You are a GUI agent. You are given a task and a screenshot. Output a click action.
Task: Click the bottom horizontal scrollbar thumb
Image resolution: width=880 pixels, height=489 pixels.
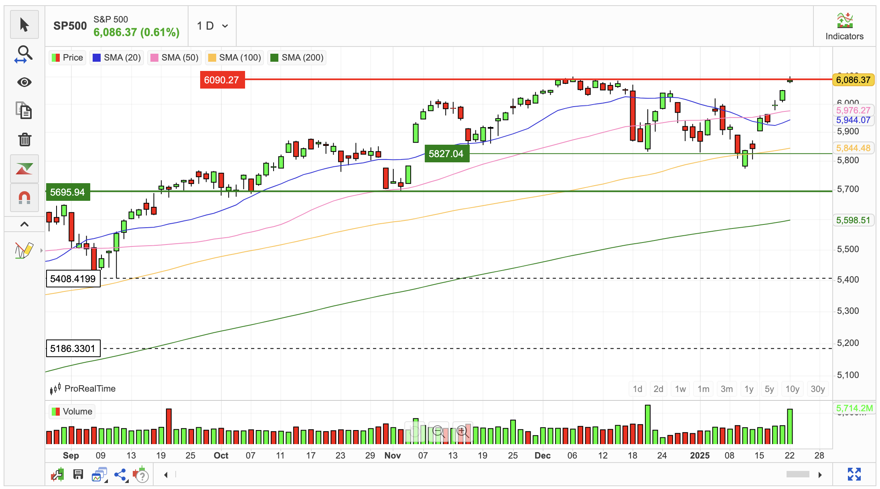[x=798, y=475]
